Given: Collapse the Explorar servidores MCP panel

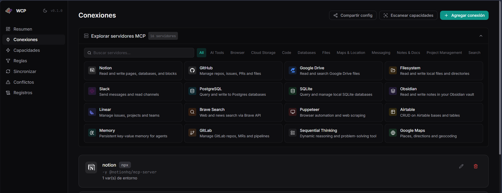Looking at the screenshot, I should (x=481, y=36).
